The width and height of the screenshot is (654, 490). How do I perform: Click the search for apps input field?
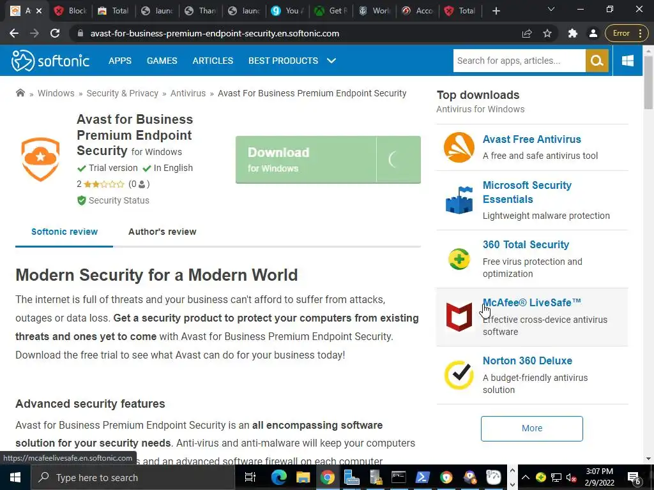point(519,61)
